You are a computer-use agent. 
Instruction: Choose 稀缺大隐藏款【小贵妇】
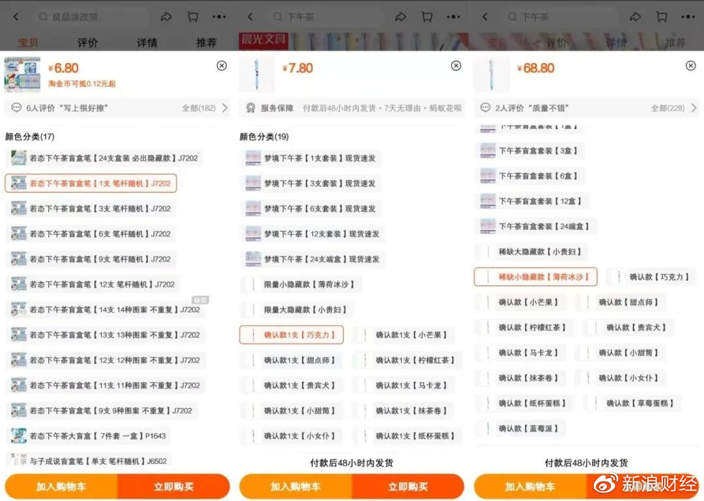click(x=531, y=251)
